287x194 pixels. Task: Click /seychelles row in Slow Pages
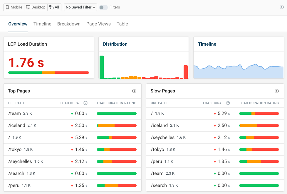pyautogui.click(x=162, y=138)
